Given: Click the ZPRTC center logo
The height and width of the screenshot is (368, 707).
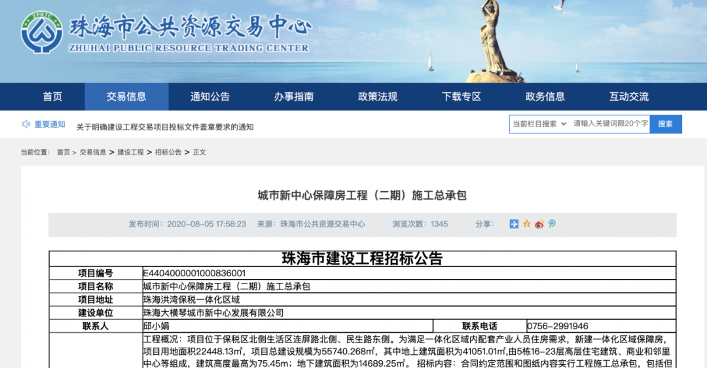Looking at the screenshot, I should 41,33.
